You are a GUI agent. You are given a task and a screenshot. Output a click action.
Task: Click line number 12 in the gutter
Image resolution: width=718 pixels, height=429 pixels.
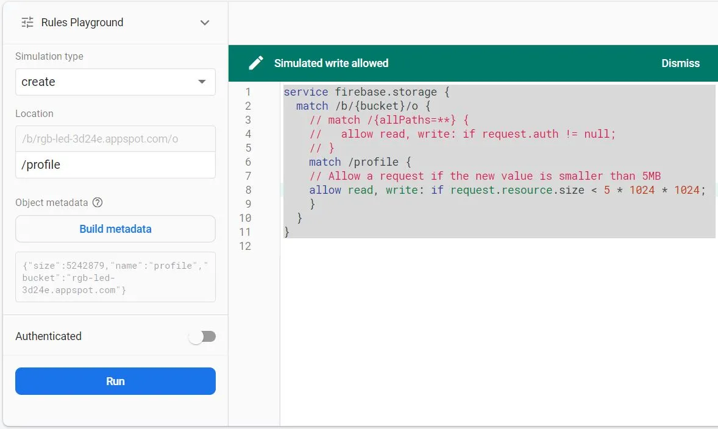pyautogui.click(x=245, y=246)
